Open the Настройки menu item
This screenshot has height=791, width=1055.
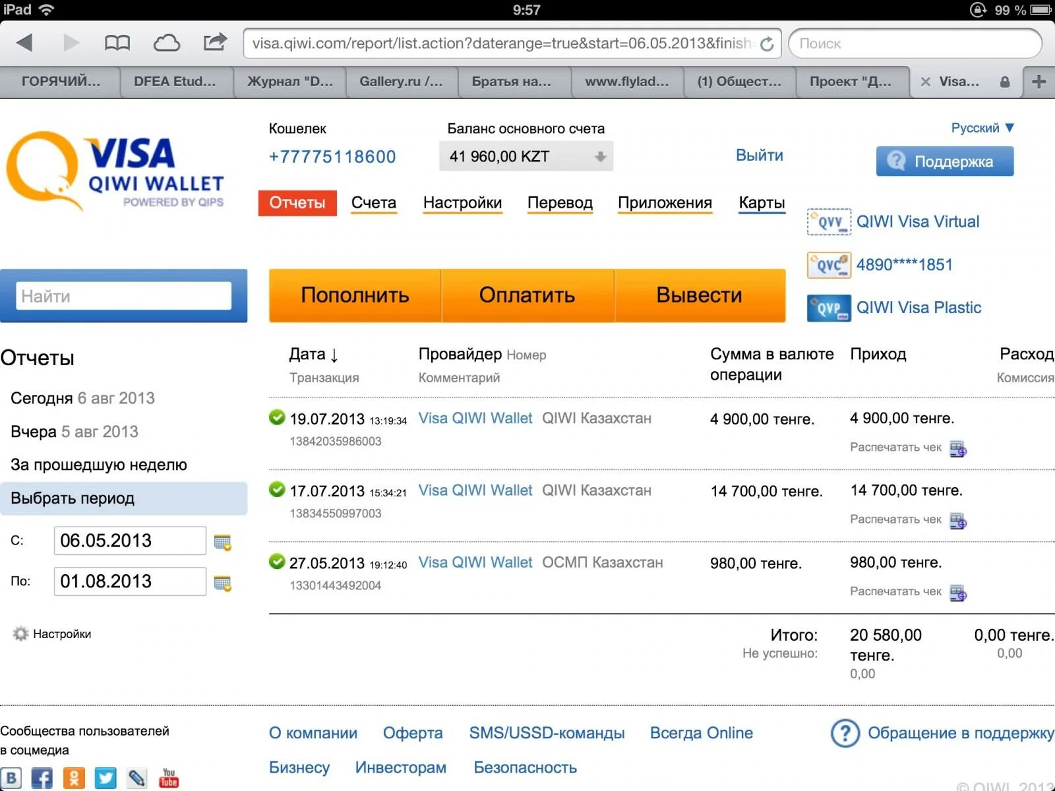(x=462, y=203)
